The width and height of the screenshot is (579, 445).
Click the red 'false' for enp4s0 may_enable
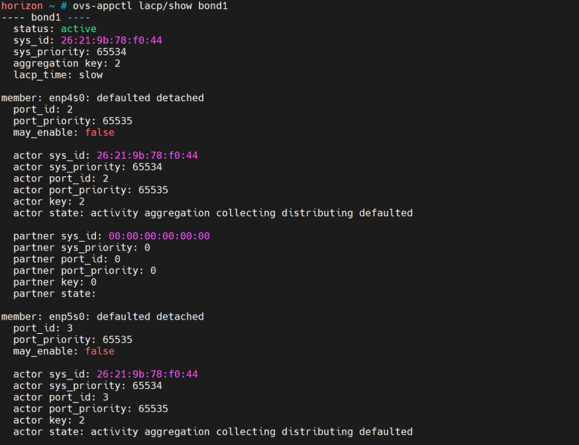[100, 132]
